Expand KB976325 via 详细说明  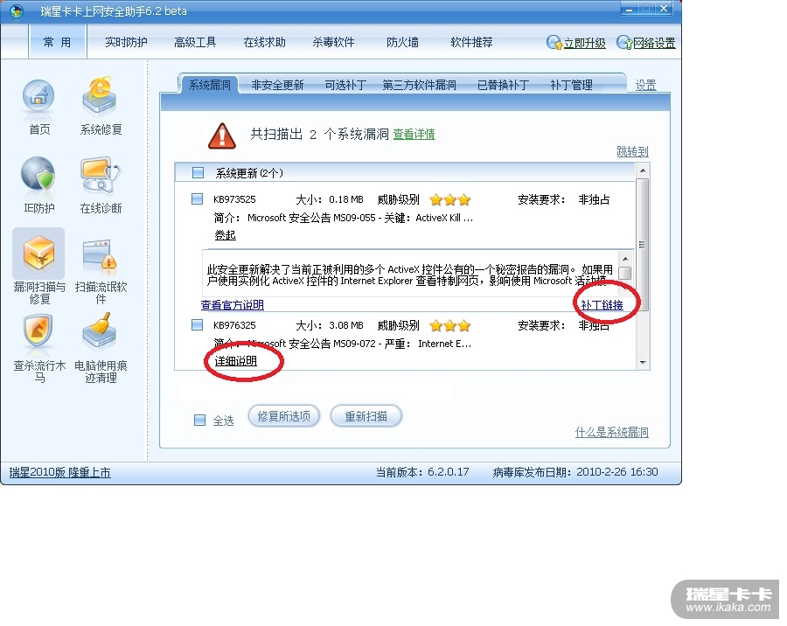pyautogui.click(x=236, y=361)
